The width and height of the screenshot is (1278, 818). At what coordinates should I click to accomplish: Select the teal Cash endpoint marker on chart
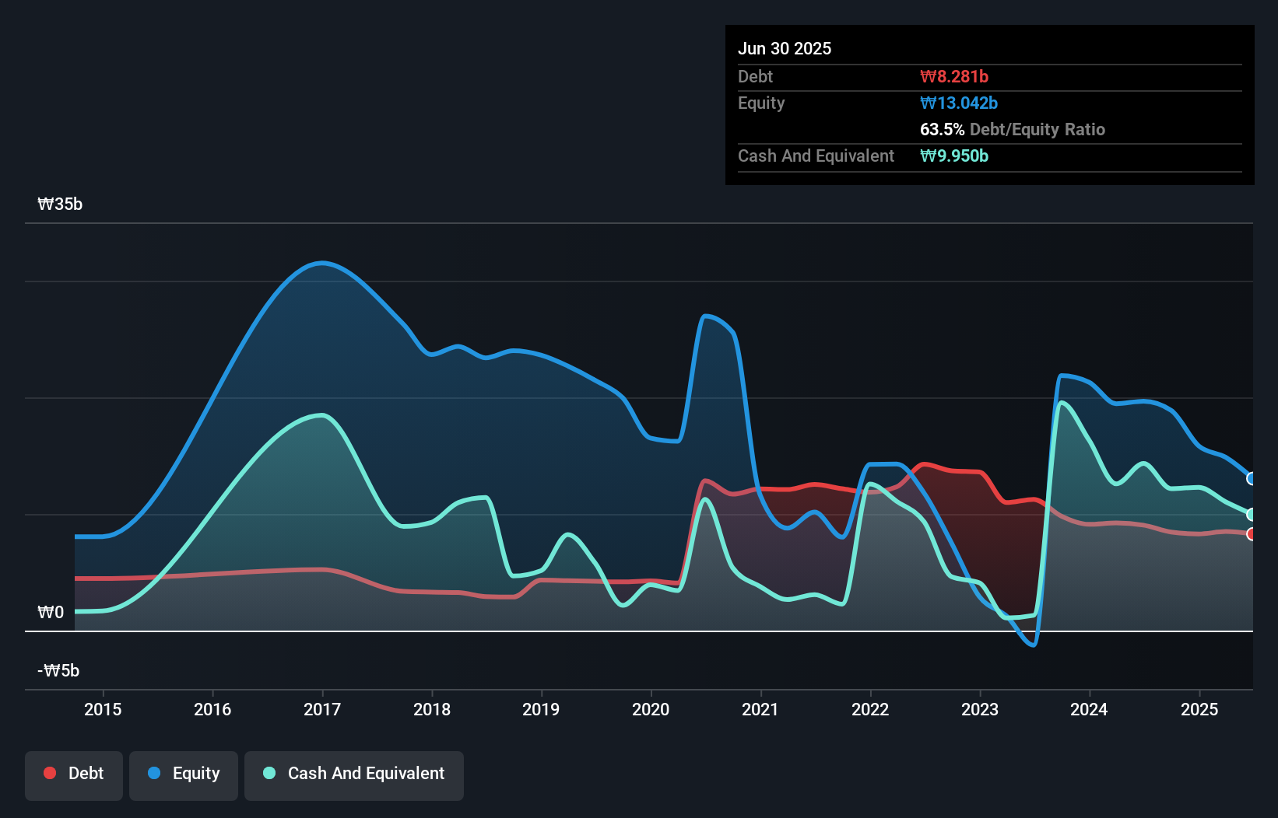tap(1252, 515)
